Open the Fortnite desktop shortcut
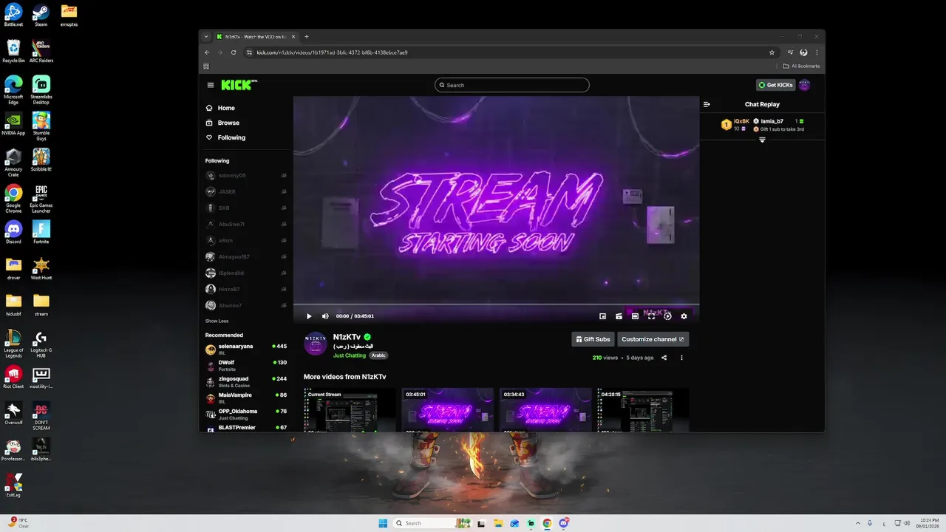The height and width of the screenshot is (532, 946). [x=41, y=232]
